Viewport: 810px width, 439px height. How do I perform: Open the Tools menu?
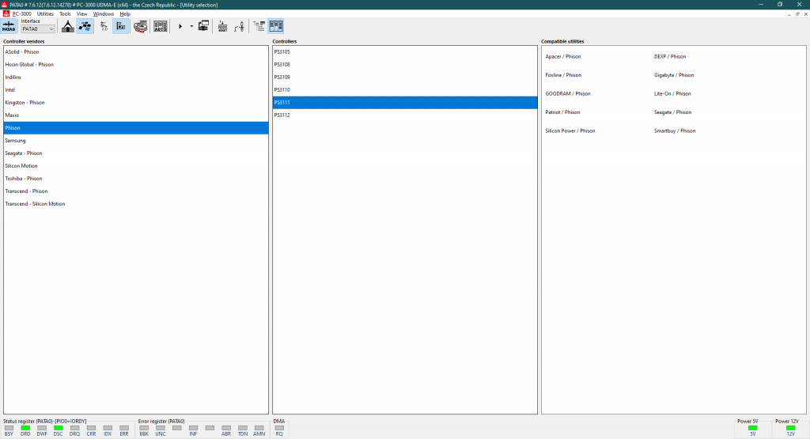65,13
